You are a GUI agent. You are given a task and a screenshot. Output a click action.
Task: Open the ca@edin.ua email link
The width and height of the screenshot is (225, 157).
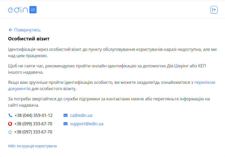(81, 115)
